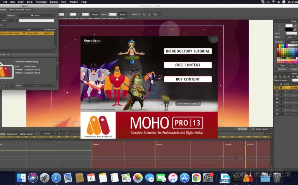Screen dimensions: 298x185
Task: Click the flip horizontally icon in tool options
Action: pyautogui.click(x=144, y=14)
